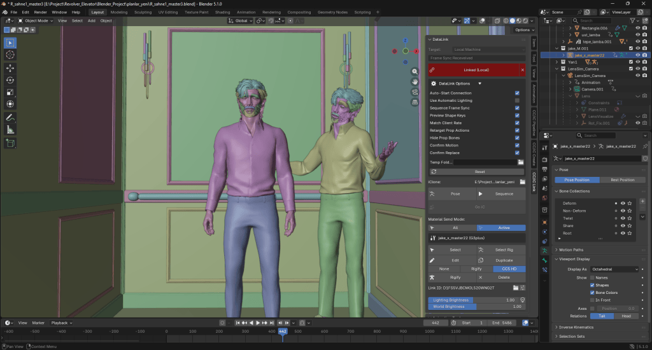This screenshot has width=652, height=350.
Task: Click the Link ID folder icon
Action: point(516,288)
